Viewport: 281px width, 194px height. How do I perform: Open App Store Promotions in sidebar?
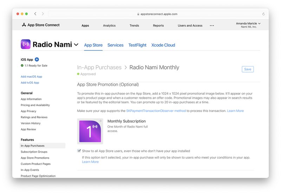35,158
